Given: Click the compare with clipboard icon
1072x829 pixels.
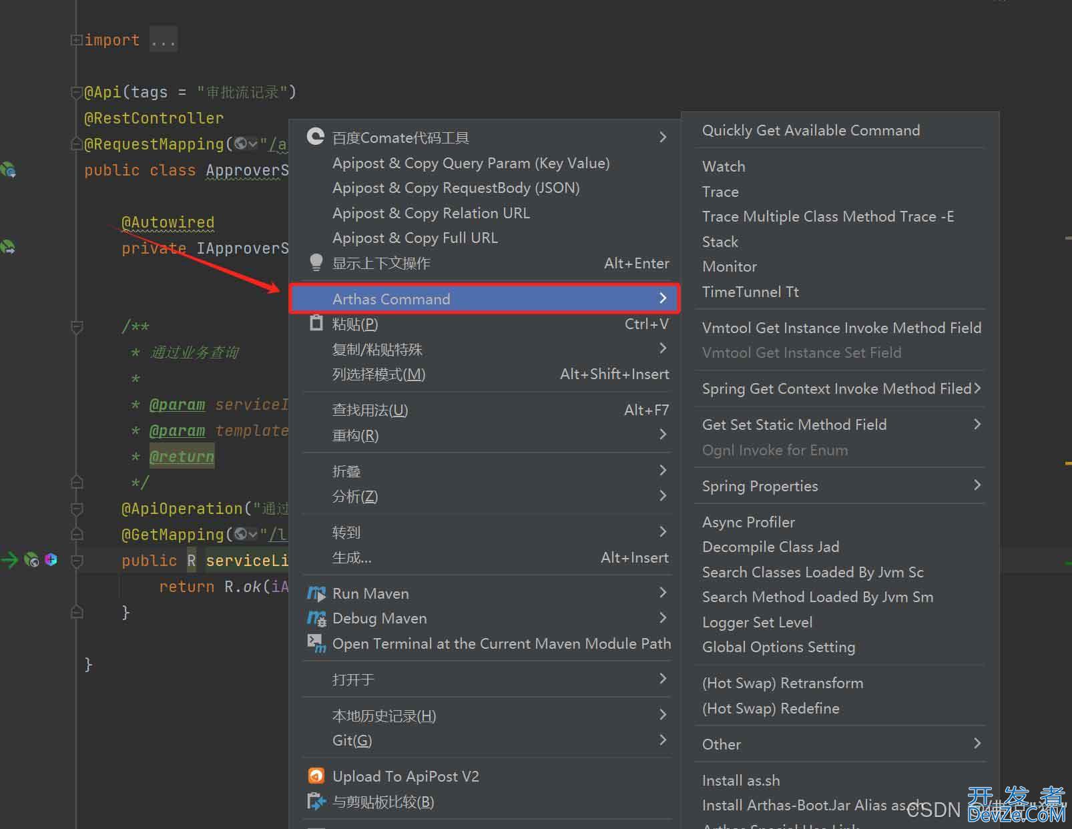Looking at the screenshot, I should click(316, 801).
